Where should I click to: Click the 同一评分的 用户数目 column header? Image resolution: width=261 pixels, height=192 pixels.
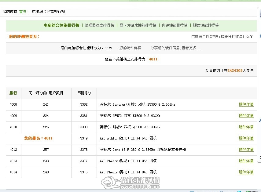[46, 93]
